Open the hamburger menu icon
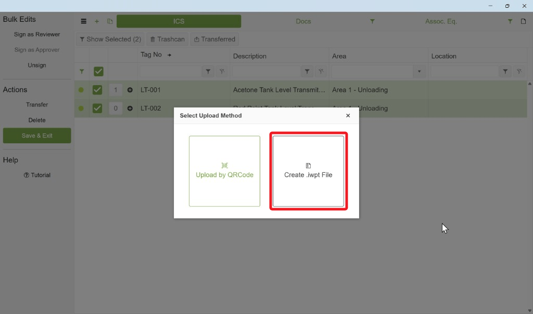Screen dimensions: 533x314 (x=84, y=21)
